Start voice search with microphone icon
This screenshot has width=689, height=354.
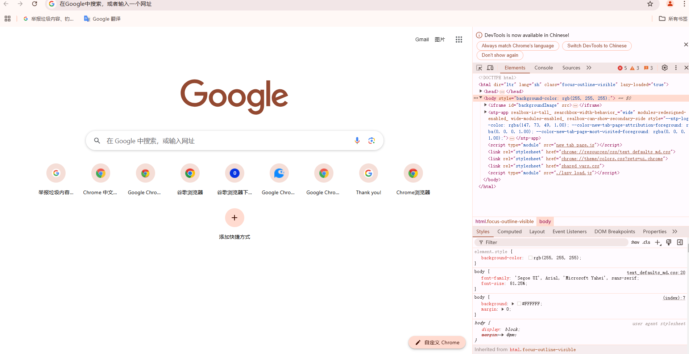click(x=357, y=141)
